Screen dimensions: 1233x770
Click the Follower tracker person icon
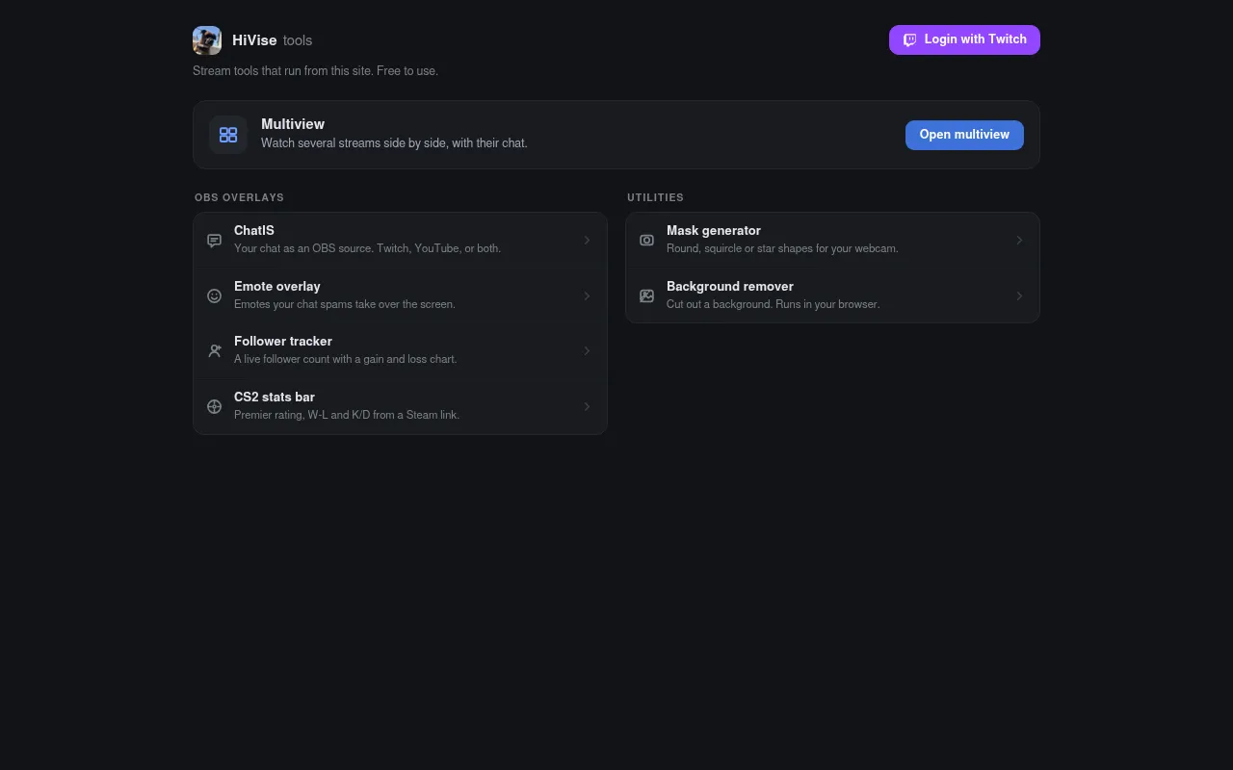215,351
